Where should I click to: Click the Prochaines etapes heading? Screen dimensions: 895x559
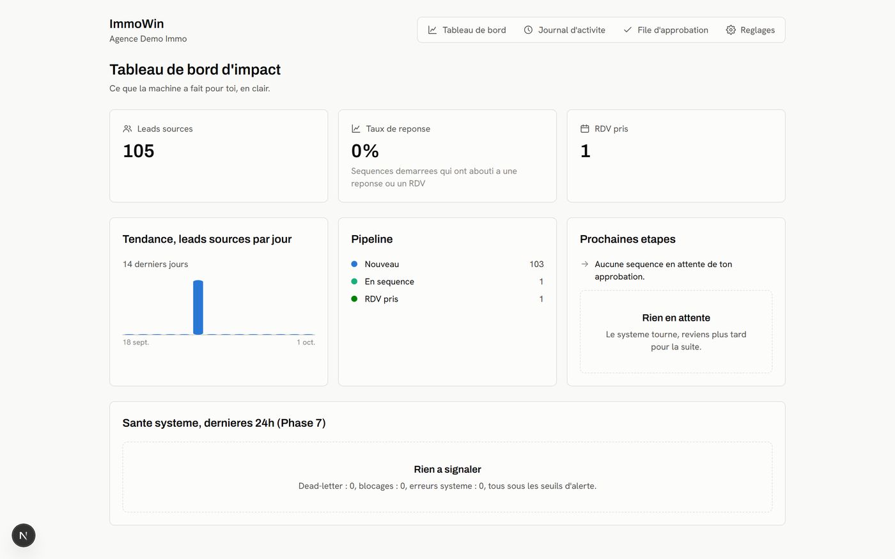tap(628, 239)
